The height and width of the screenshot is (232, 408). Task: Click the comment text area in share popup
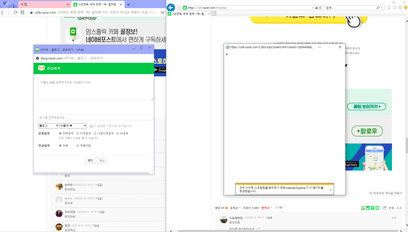(96, 89)
